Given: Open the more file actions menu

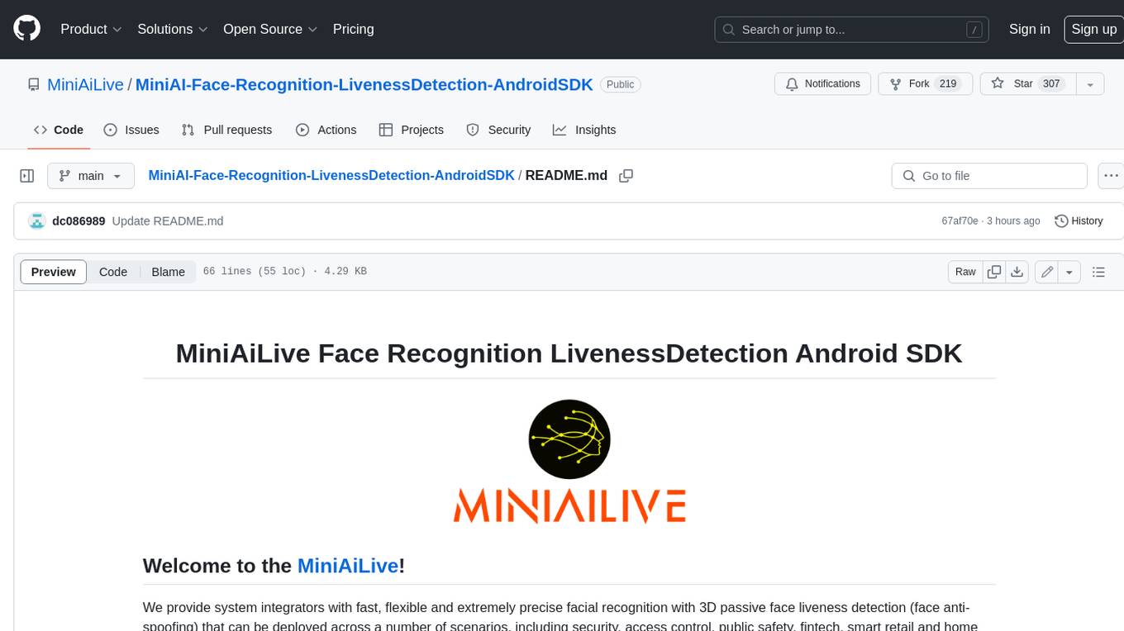Looking at the screenshot, I should pyautogui.click(x=1111, y=176).
